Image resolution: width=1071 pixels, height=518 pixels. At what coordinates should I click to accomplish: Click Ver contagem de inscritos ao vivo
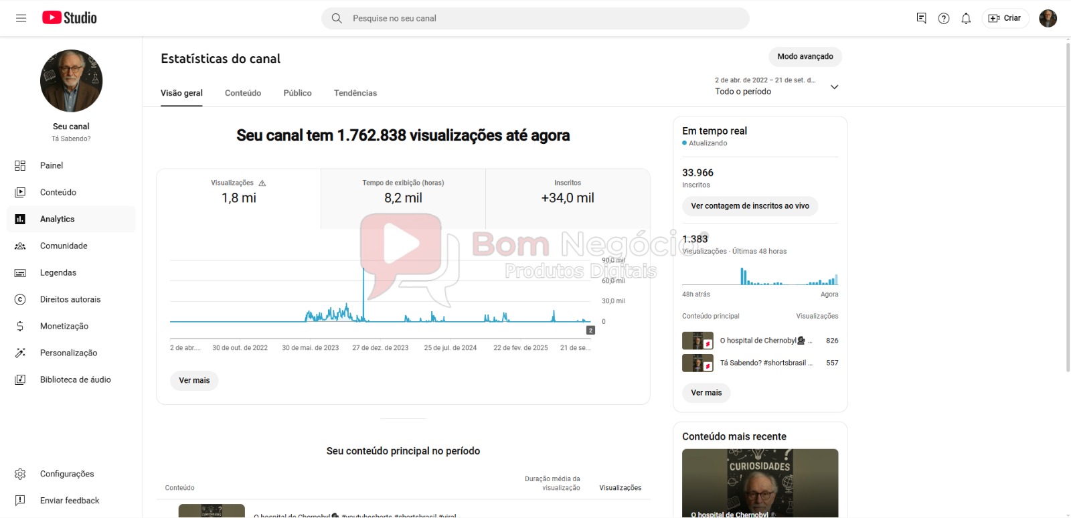750,206
